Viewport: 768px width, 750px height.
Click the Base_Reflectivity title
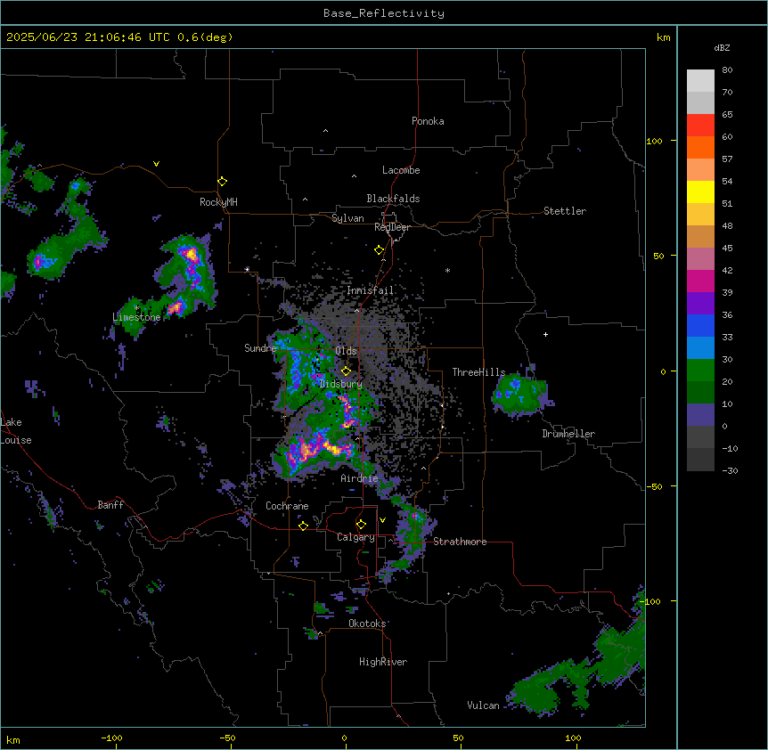tap(384, 13)
